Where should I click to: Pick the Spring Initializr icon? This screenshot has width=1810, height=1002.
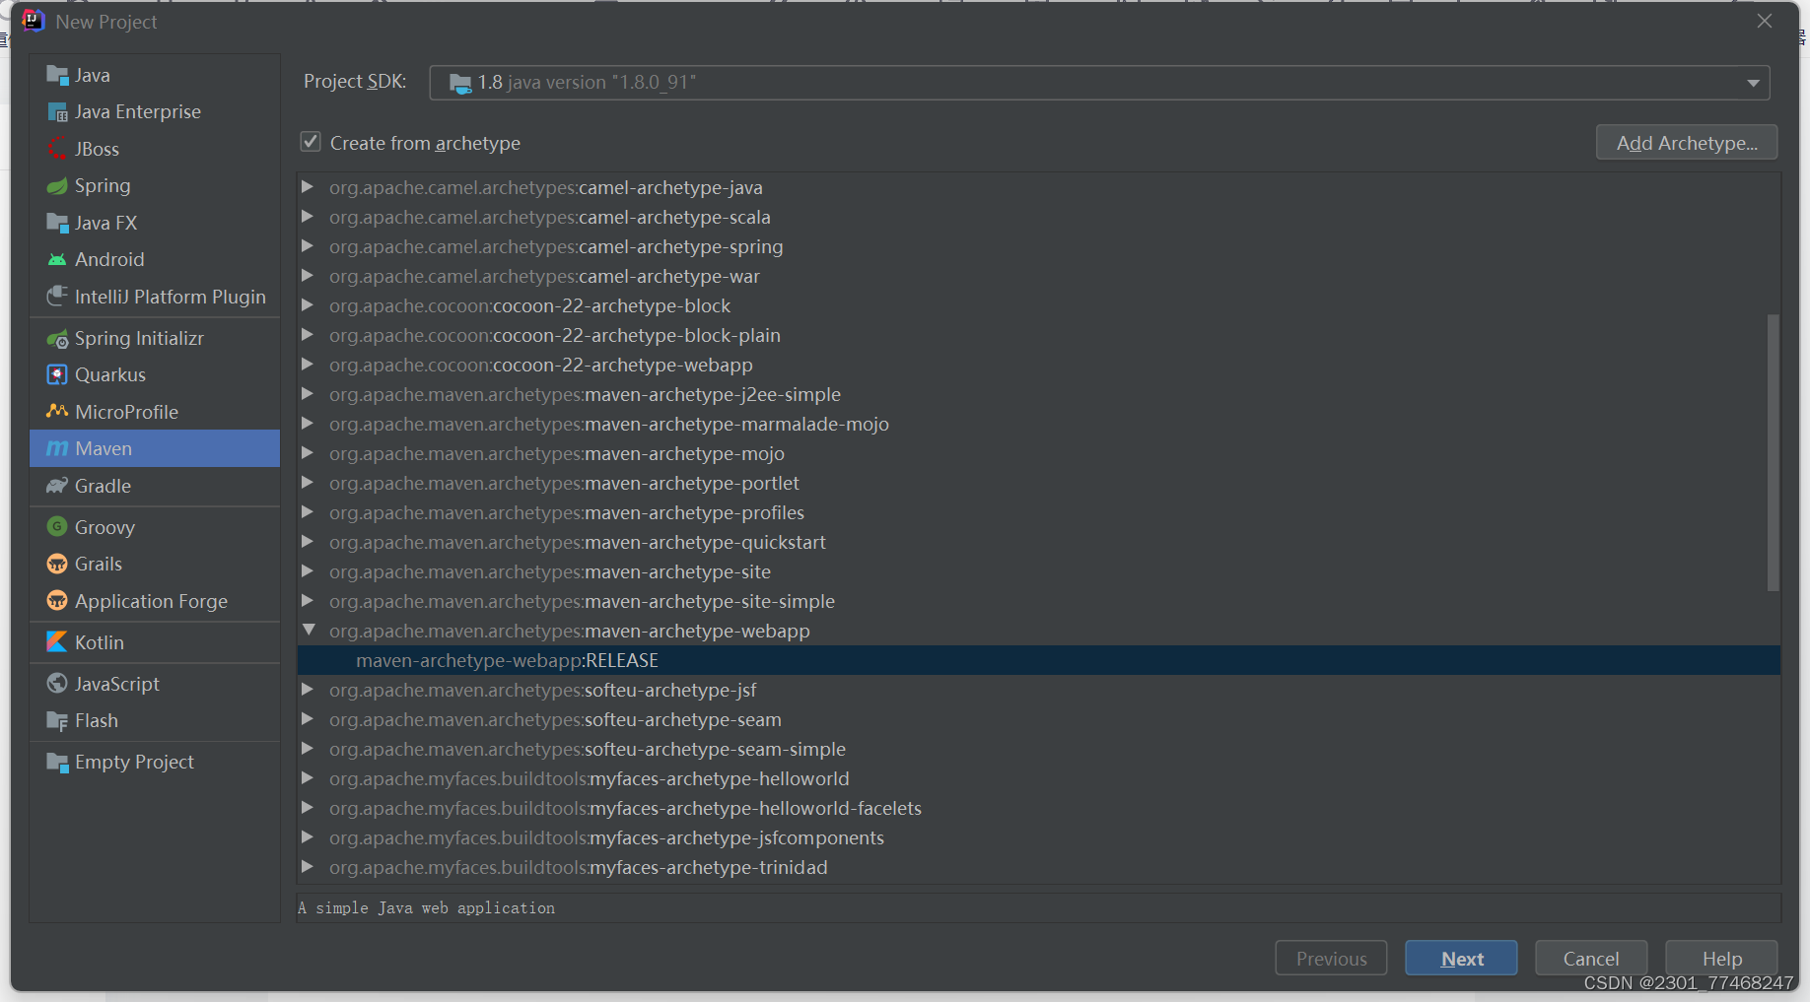[57, 339]
